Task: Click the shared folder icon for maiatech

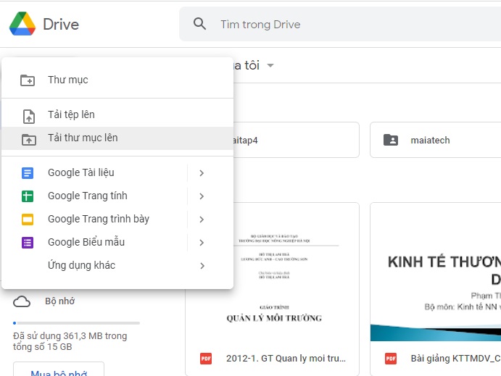Action: point(391,140)
